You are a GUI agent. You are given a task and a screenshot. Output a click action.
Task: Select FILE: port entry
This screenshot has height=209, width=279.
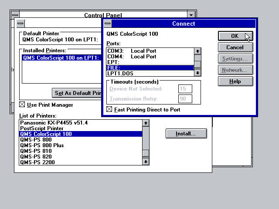tap(150, 68)
